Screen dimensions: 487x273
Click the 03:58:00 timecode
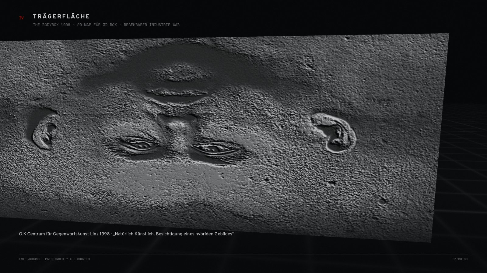coord(460,259)
